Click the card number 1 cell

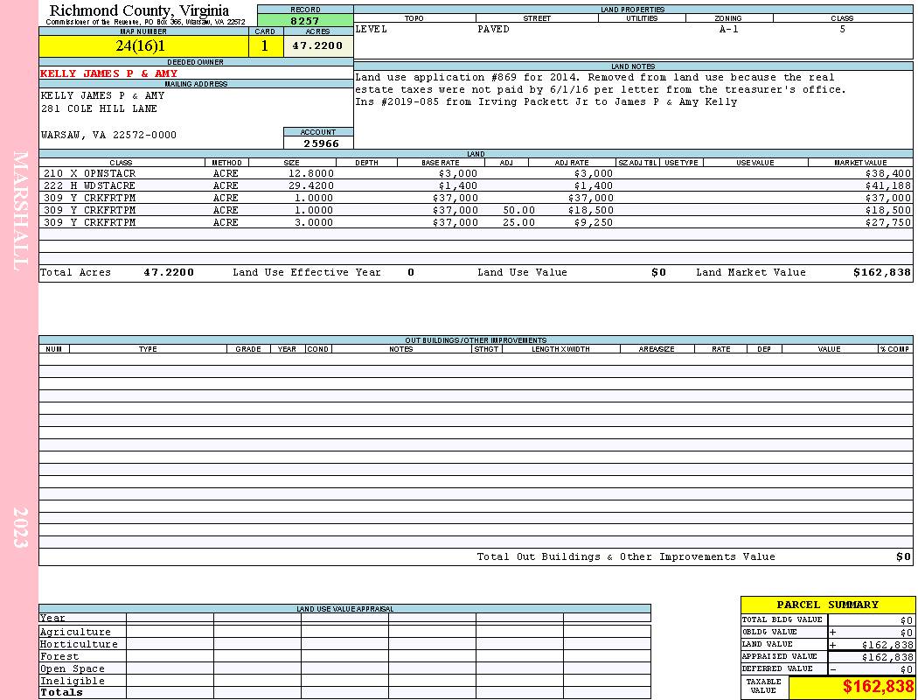point(265,45)
